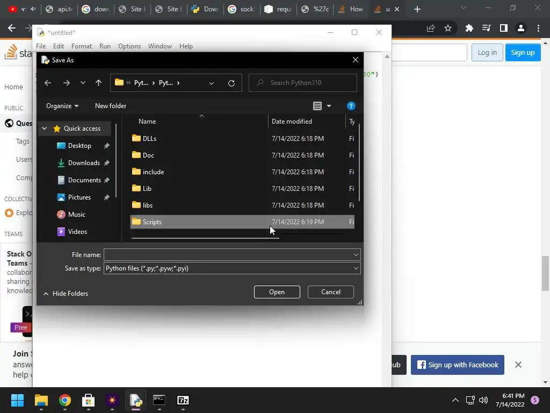Sign up with Facebook button
This screenshot has width=550, height=413.
click(x=458, y=365)
